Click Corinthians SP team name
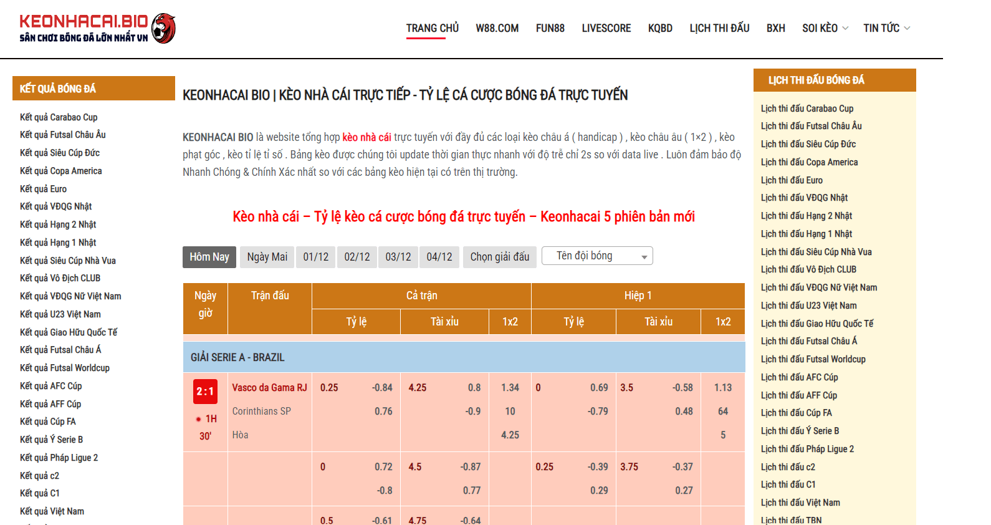This screenshot has width=991, height=525. point(262,412)
